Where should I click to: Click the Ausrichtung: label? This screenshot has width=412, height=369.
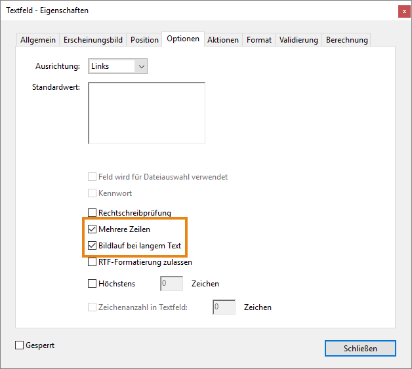tap(58, 66)
